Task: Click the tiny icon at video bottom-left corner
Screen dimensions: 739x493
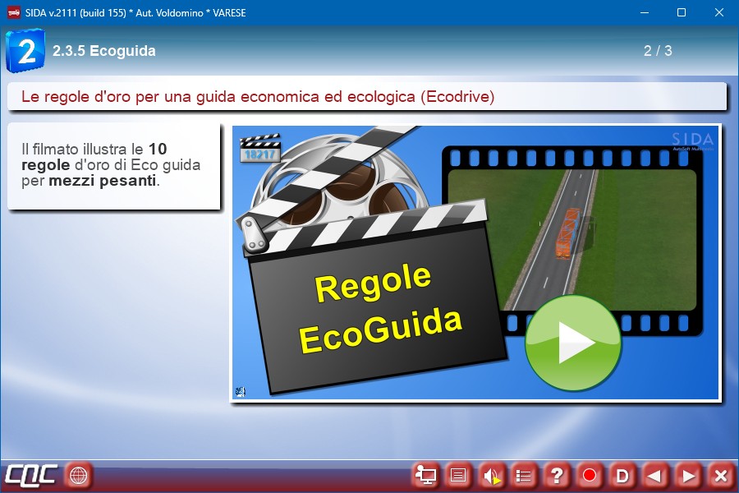Action: [x=240, y=392]
